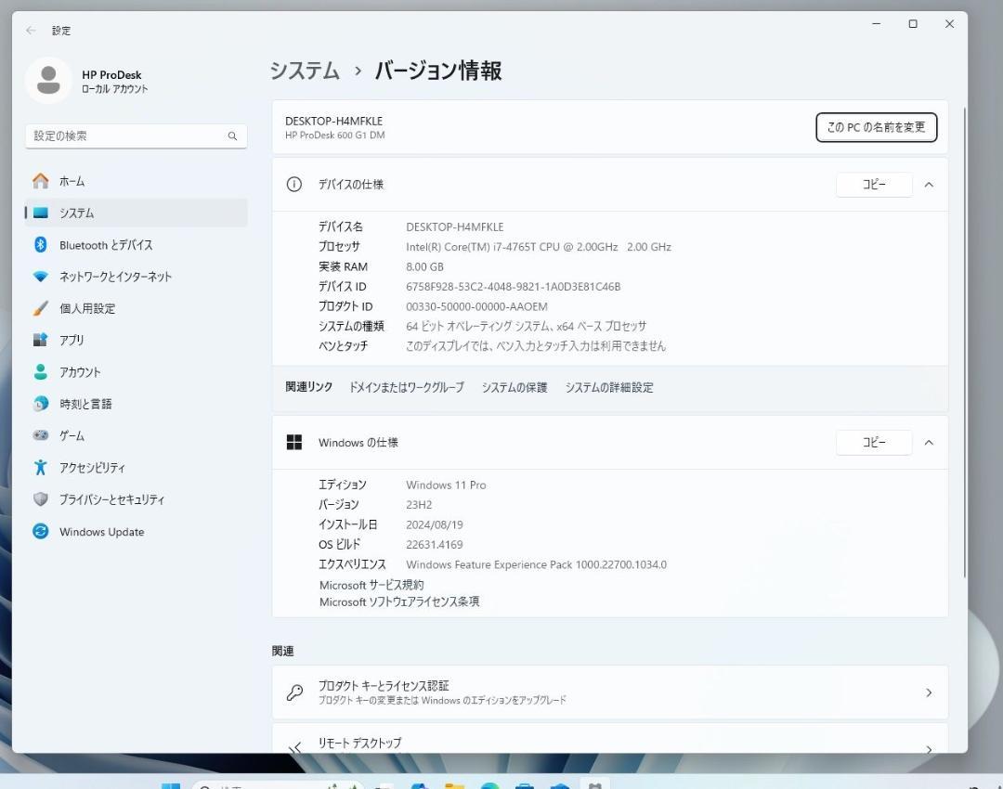
Task: Collapse the デバイスの仕様 section
Action: pyautogui.click(x=929, y=185)
